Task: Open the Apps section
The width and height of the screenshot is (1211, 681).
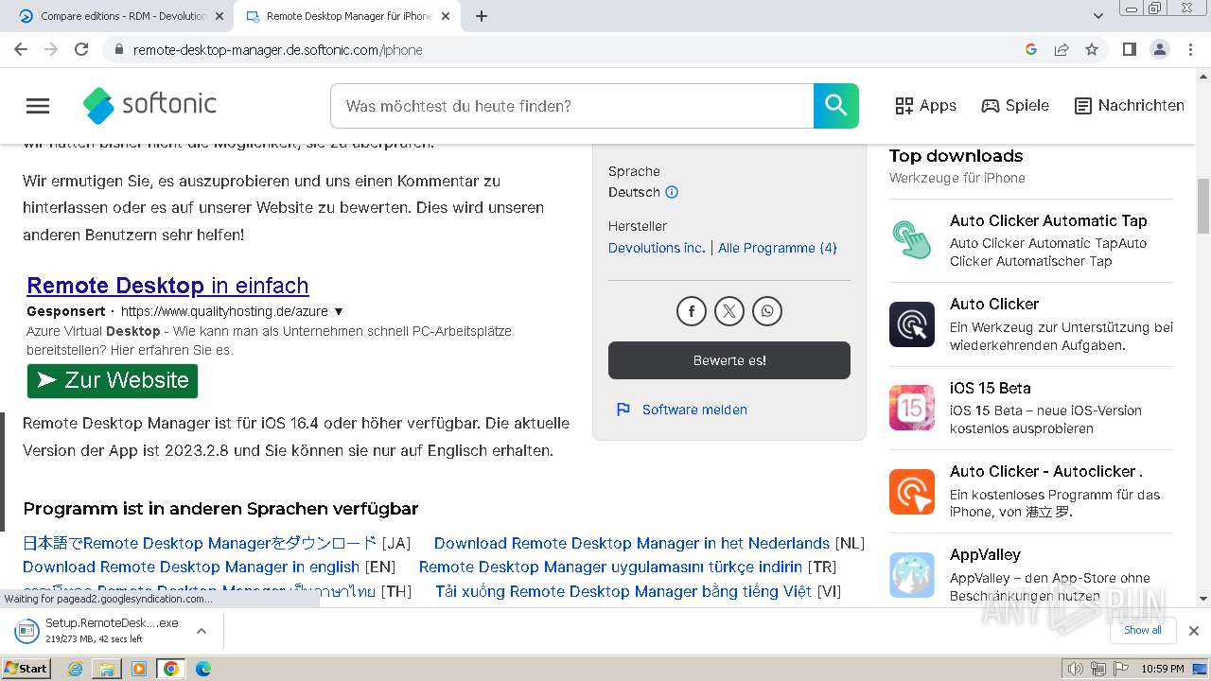Action: pyautogui.click(x=926, y=106)
